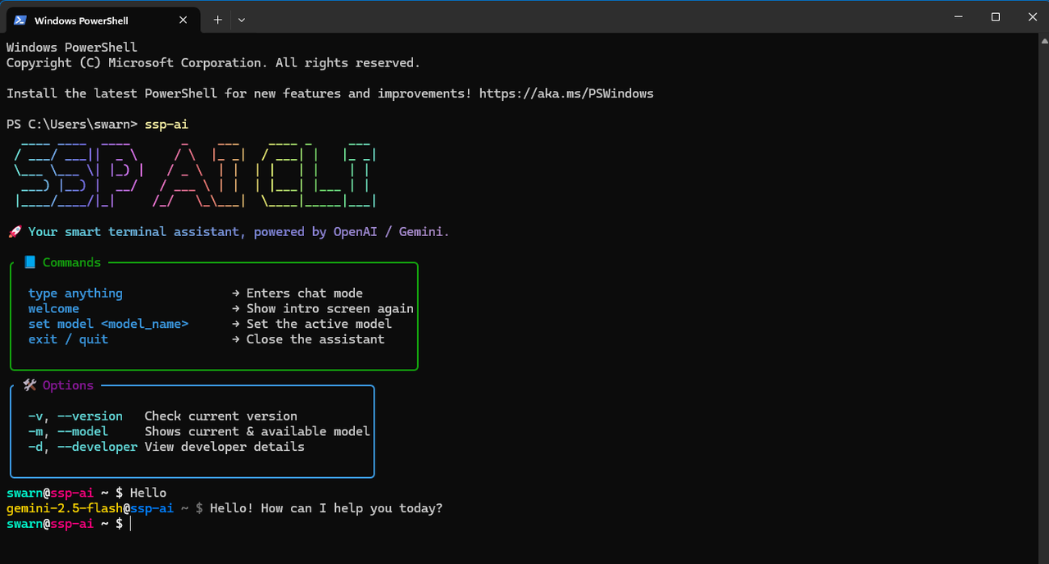Click the '-m, --model' option
1049x564 pixels.
pyautogui.click(x=68, y=431)
